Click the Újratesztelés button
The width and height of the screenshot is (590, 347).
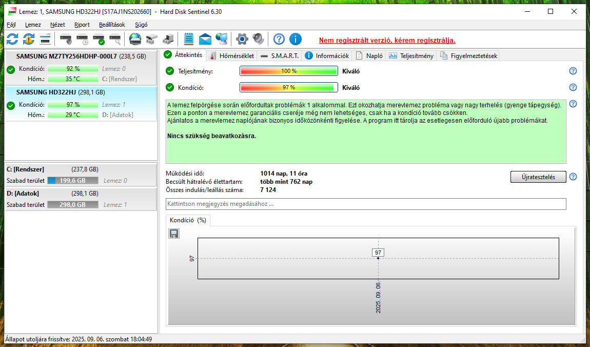pyautogui.click(x=538, y=177)
